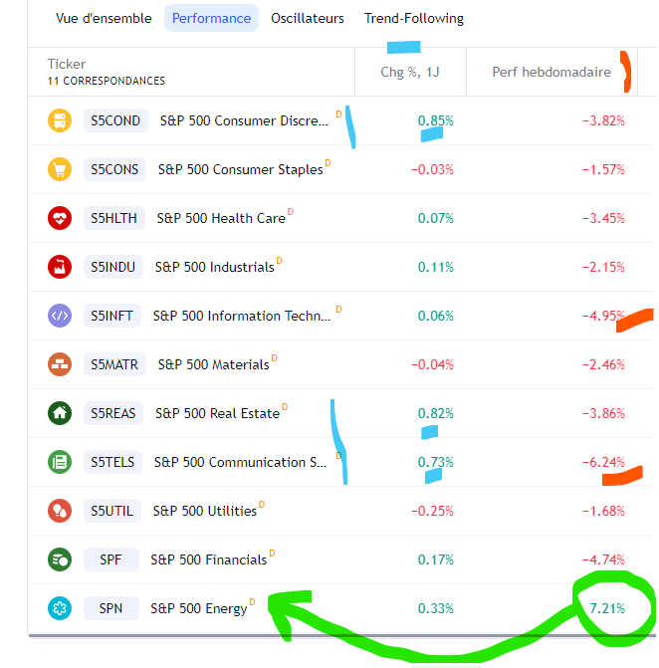Image resolution: width=659 pixels, height=668 pixels.
Task: Click the delayed D marker beside Health Care
Action: point(291,212)
